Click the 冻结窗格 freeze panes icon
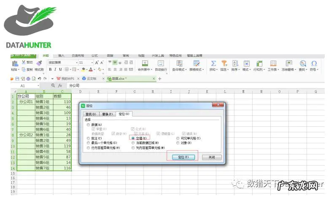This screenshot has height=198, width=334. 289,63
